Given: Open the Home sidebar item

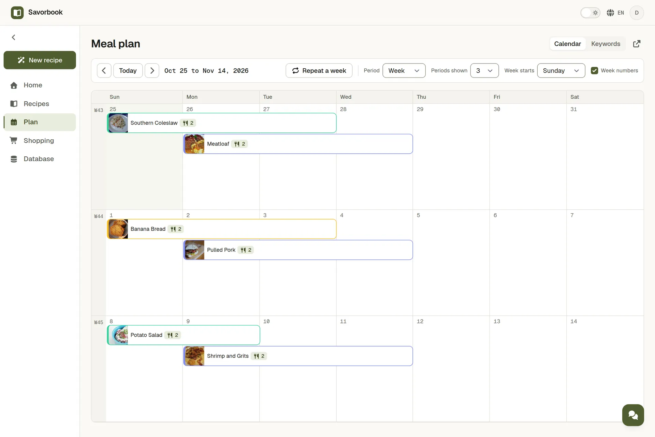Looking at the screenshot, I should [x=40, y=85].
